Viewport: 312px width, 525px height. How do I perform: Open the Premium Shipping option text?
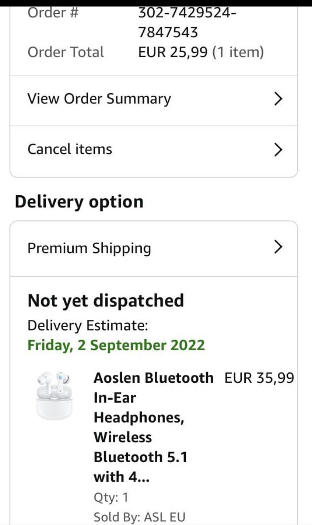point(89,248)
